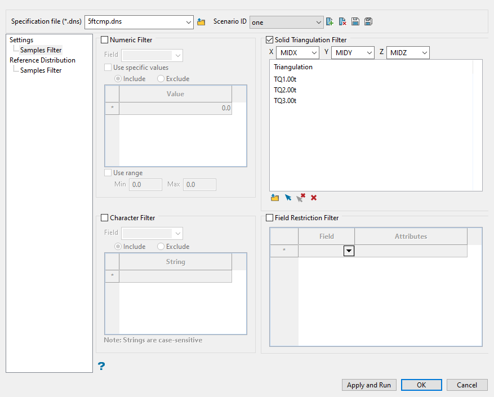
Task: Click the delete scenario icon
Action: (342, 22)
